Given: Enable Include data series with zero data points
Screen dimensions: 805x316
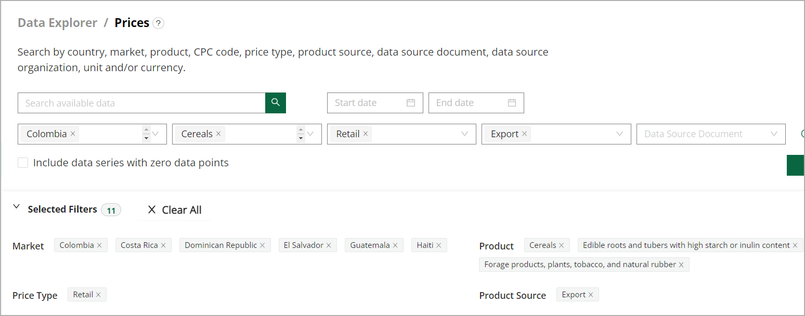Looking at the screenshot, I should (23, 163).
